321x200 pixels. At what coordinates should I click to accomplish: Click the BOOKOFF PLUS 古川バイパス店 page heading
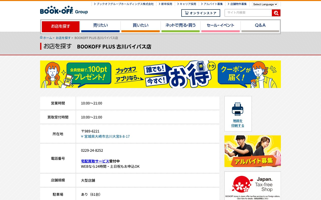(x=114, y=47)
